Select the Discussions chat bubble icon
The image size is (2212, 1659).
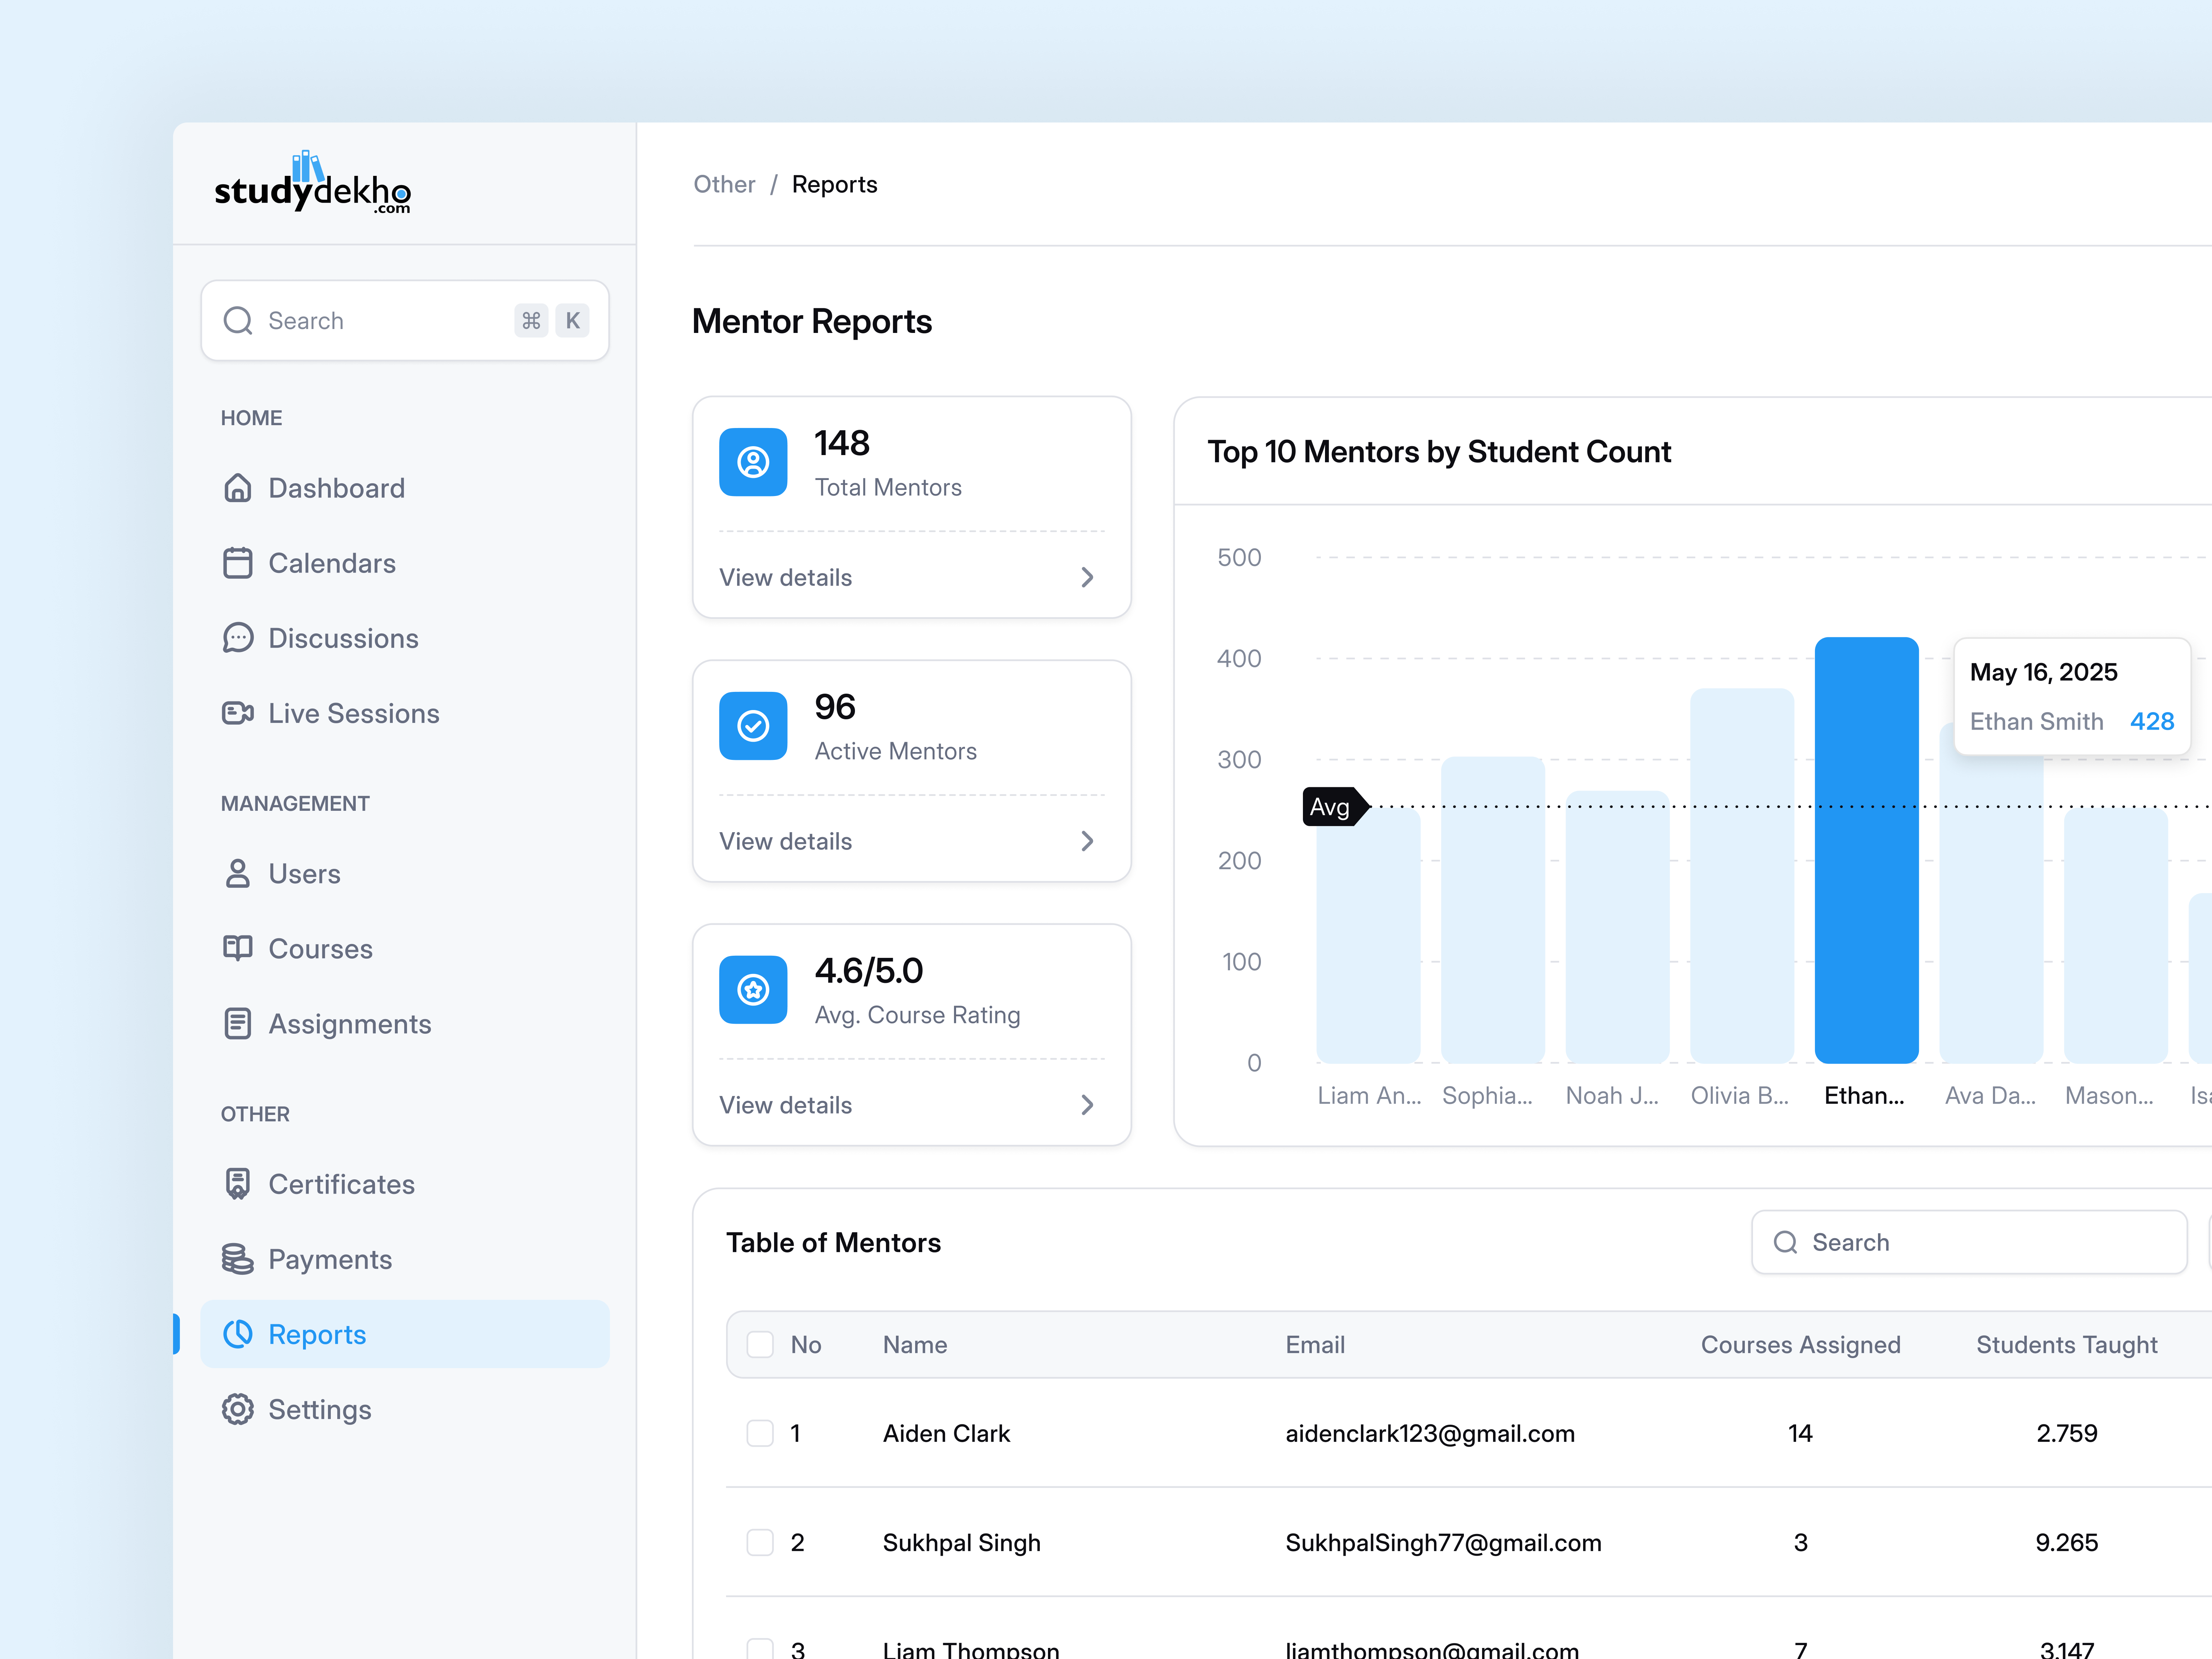[238, 638]
